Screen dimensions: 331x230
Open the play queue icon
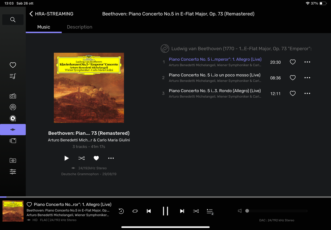click(210, 211)
